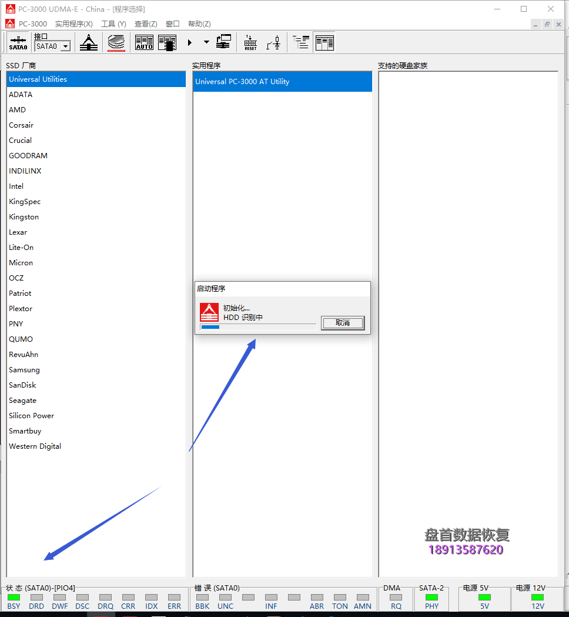The width and height of the screenshot is (569, 617).
Task: Open the 实用程序(X) menu
Action: pos(74,24)
